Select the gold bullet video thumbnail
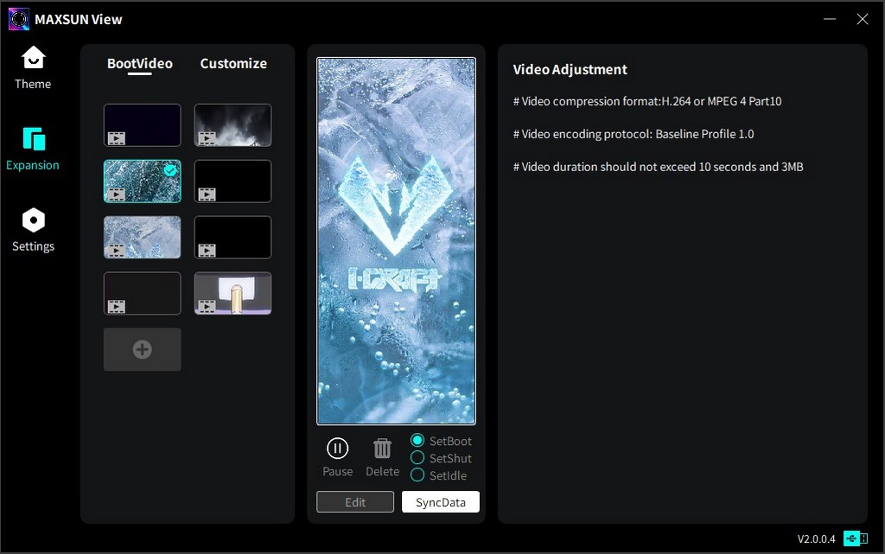The height and width of the screenshot is (554, 885). click(232, 293)
